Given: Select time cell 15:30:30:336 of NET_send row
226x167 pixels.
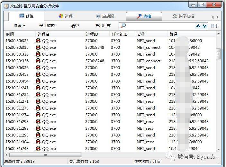Looking at the screenshot, I should tap(17, 68).
